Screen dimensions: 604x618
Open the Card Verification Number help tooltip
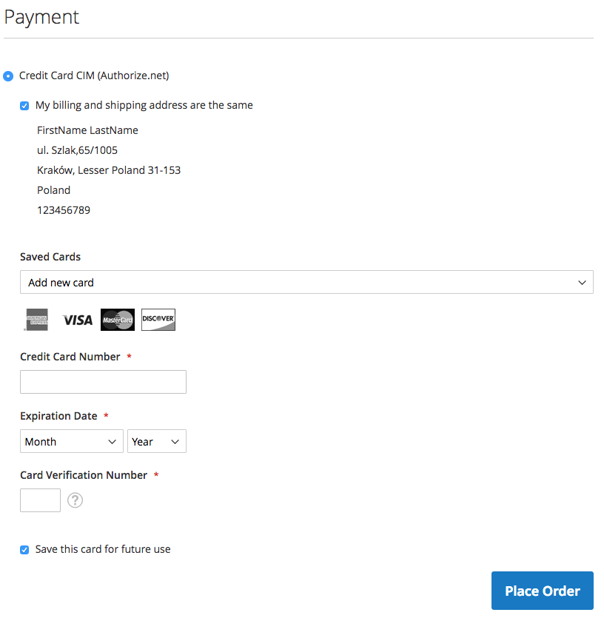tap(75, 500)
